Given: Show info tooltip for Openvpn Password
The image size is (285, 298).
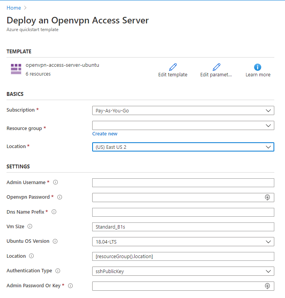Looking at the screenshot, I should [x=60, y=197].
